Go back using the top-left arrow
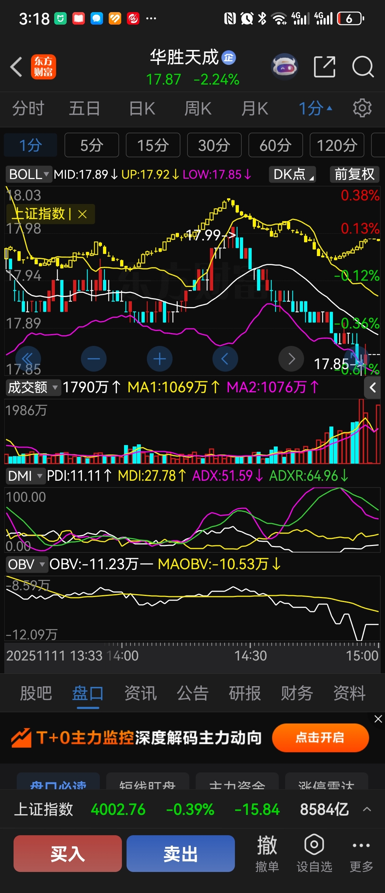Image resolution: width=385 pixels, height=893 pixels. coord(16,67)
